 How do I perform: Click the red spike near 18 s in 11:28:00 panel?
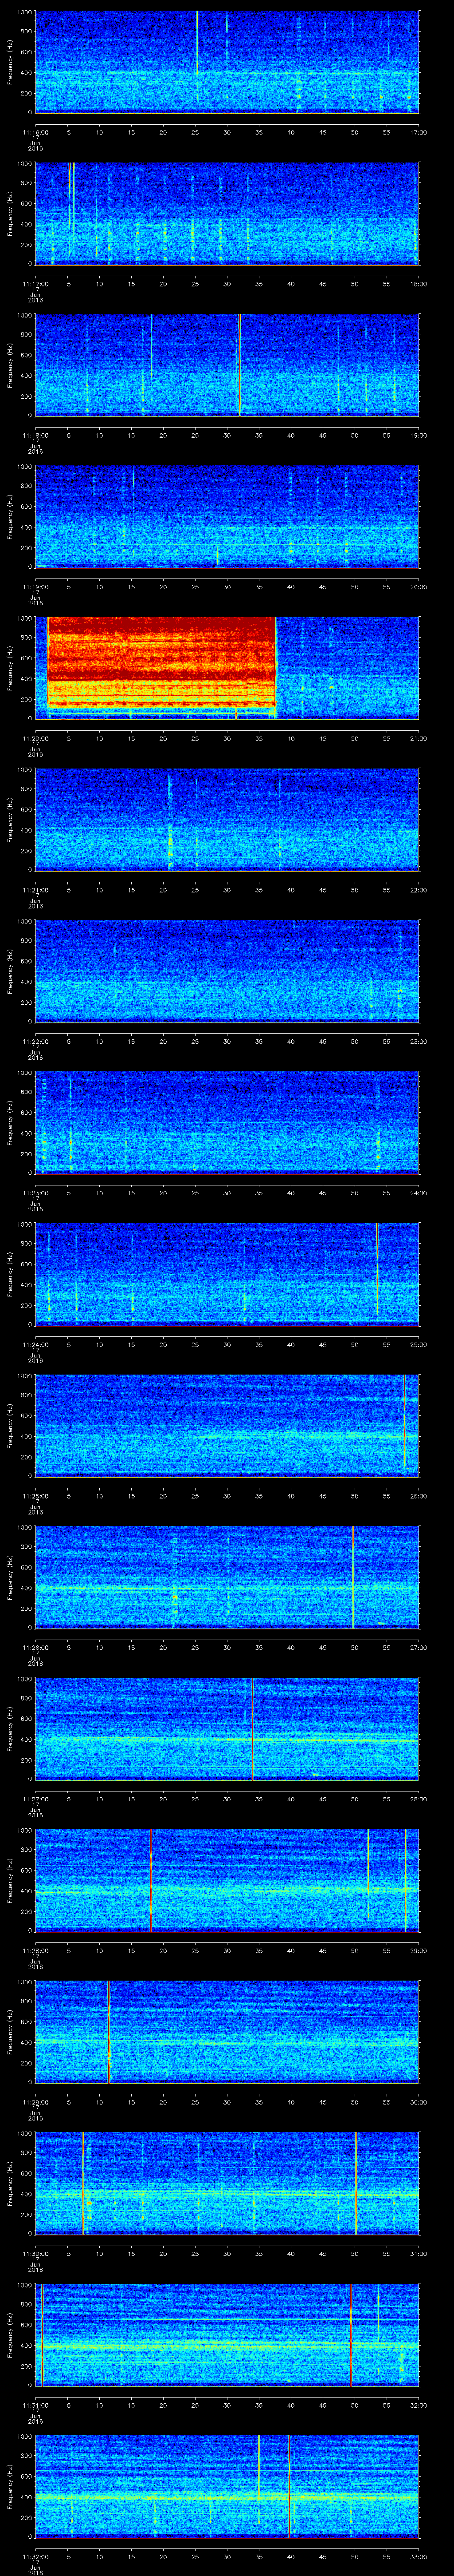151,1880
